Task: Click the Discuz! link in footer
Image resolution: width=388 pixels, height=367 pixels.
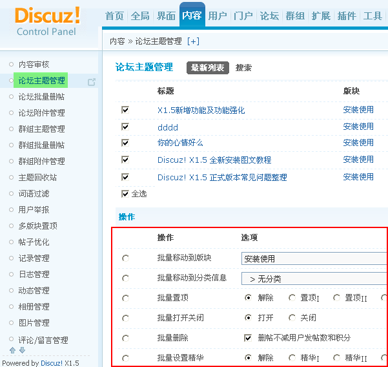Action: (52, 363)
